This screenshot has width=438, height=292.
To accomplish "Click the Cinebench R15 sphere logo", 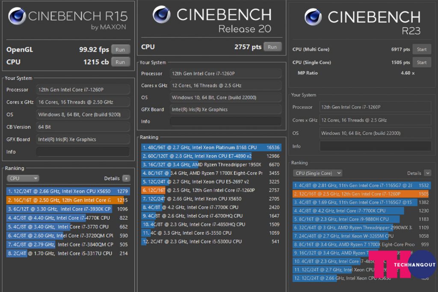I will 17,16.
